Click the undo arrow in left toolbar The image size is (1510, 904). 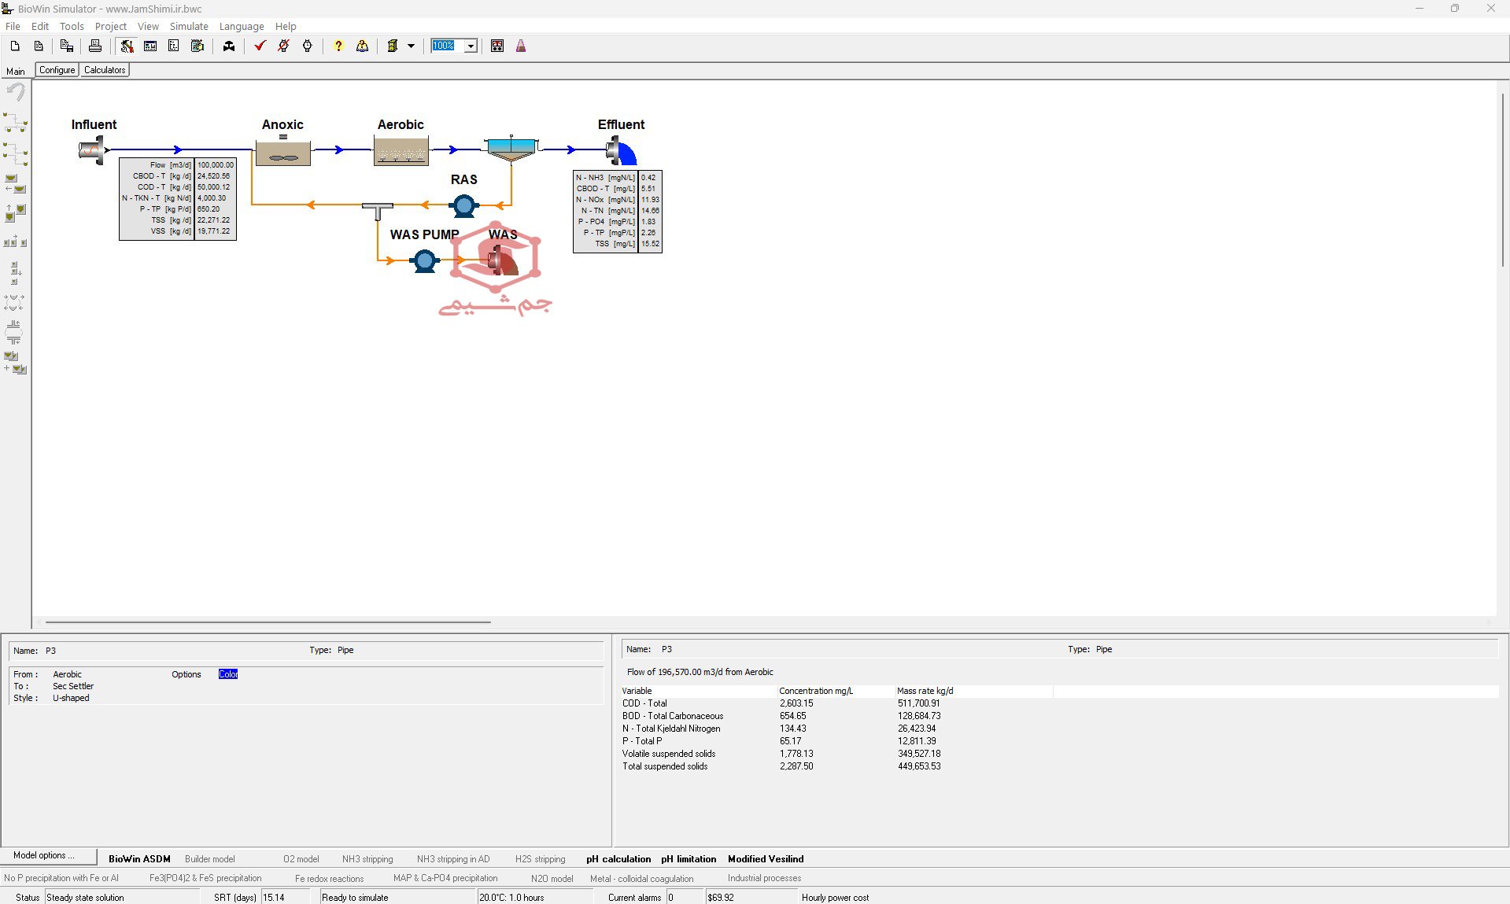pyautogui.click(x=16, y=92)
